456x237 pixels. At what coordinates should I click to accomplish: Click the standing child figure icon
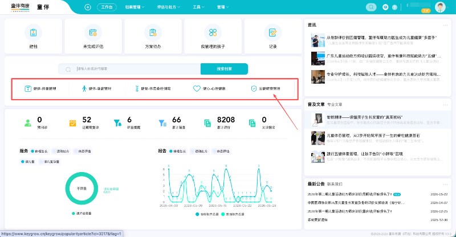pos(84,88)
